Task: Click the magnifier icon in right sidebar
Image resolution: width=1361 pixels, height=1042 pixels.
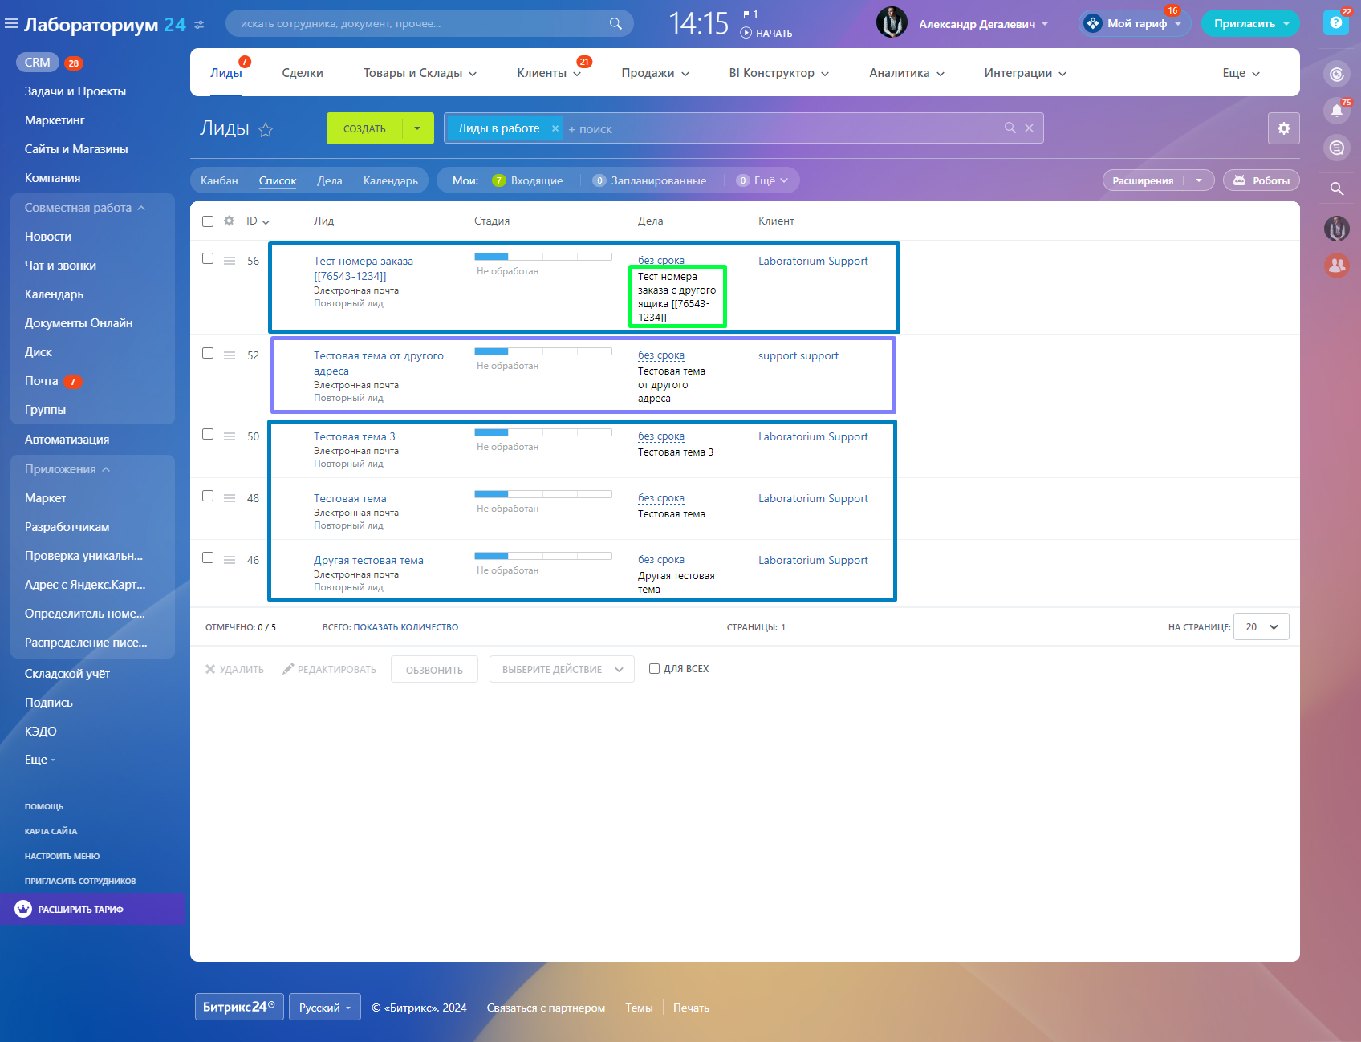Action: 1336,189
